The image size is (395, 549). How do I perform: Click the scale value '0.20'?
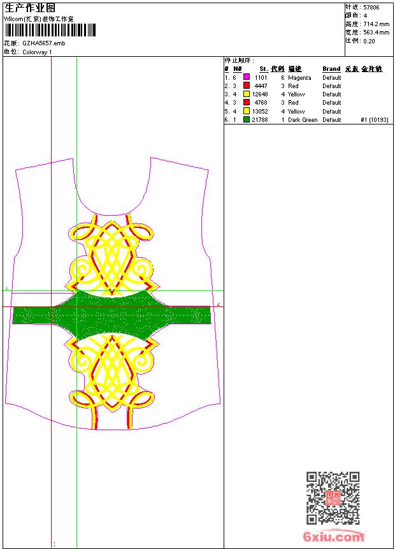(369, 41)
